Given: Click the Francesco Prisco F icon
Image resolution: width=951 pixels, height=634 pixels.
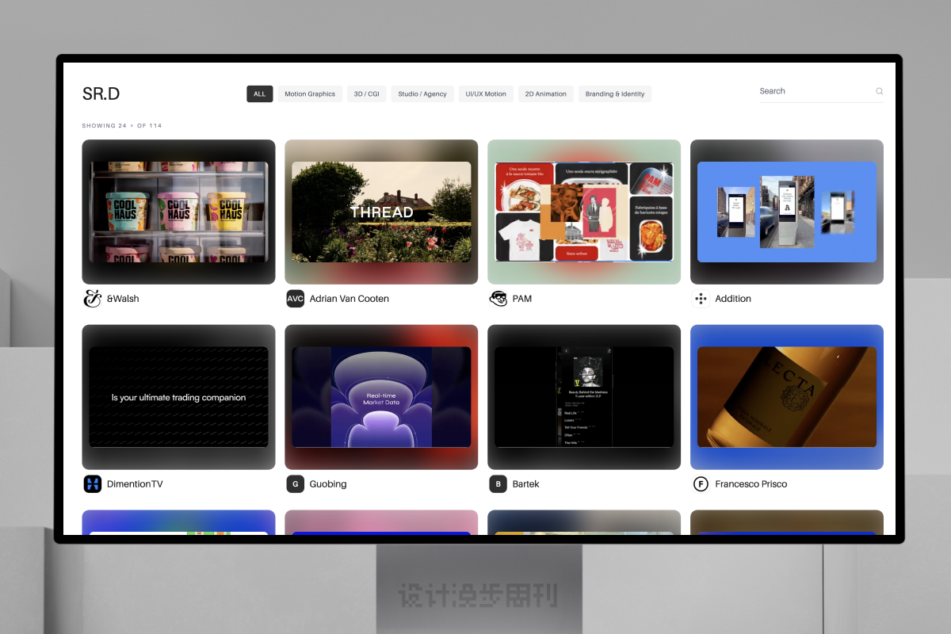Looking at the screenshot, I should (x=701, y=484).
